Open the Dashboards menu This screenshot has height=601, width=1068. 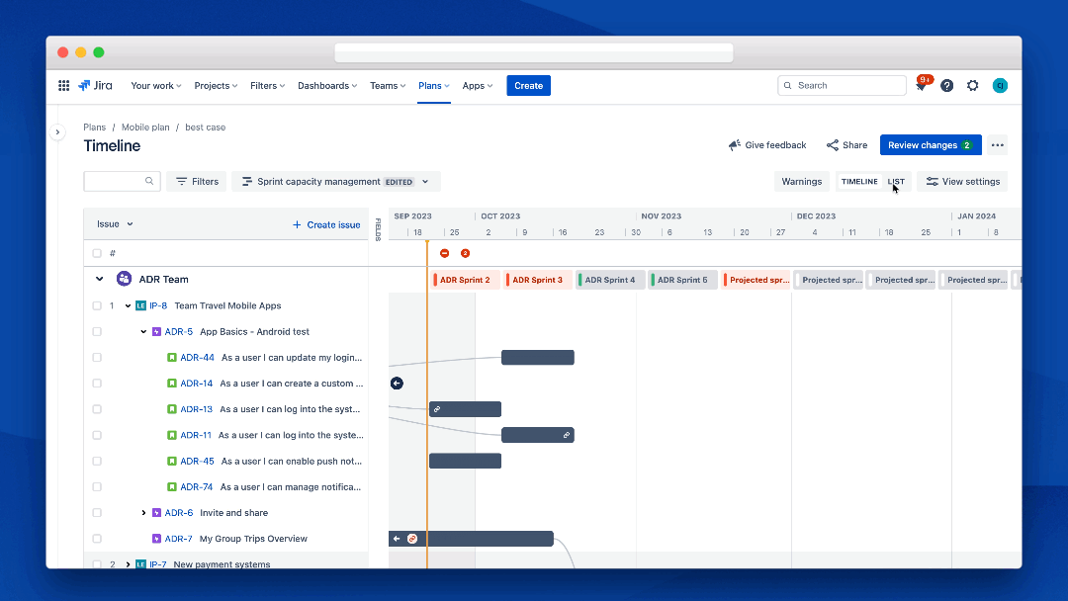[x=326, y=86]
